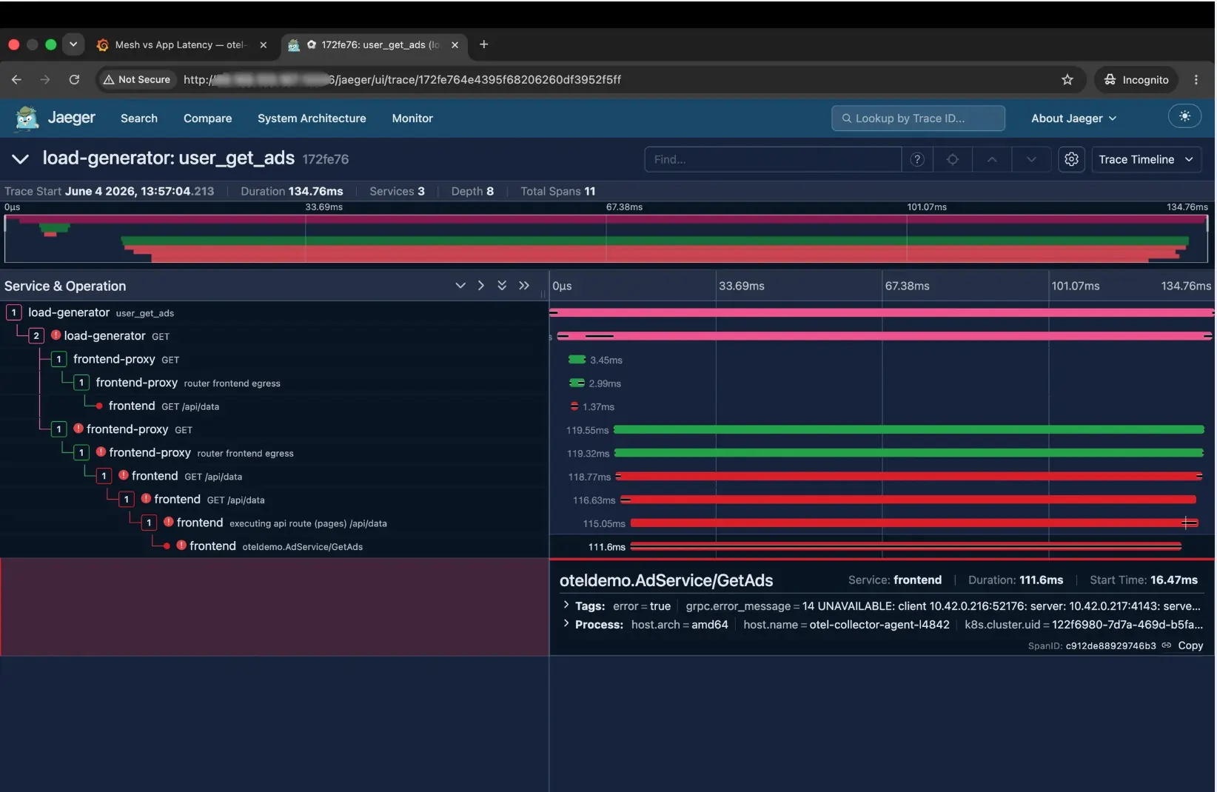Expand the Tags section of the span
Viewport: 1217px width, 792px height.
(x=566, y=605)
